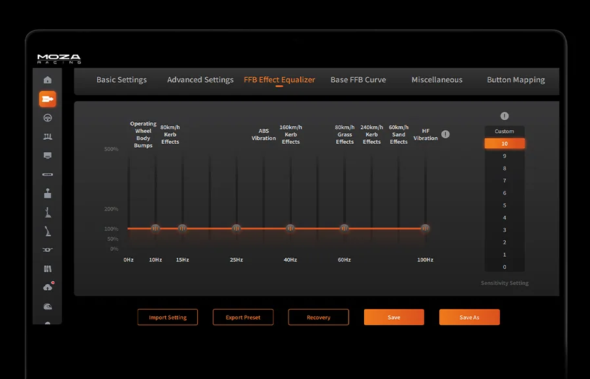This screenshot has height=379, width=590.
Task: Click the 100Hz HF Vibration slider handle
Action: click(x=426, y=228)
